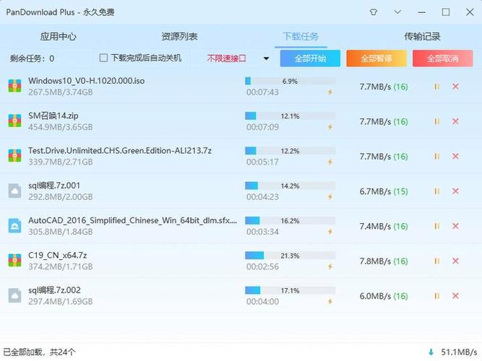Screen dimensions: 482x361
Task: Click the 6.0MB/s (16) speed value
Action: pyautogui.click(x=384, y=296)
